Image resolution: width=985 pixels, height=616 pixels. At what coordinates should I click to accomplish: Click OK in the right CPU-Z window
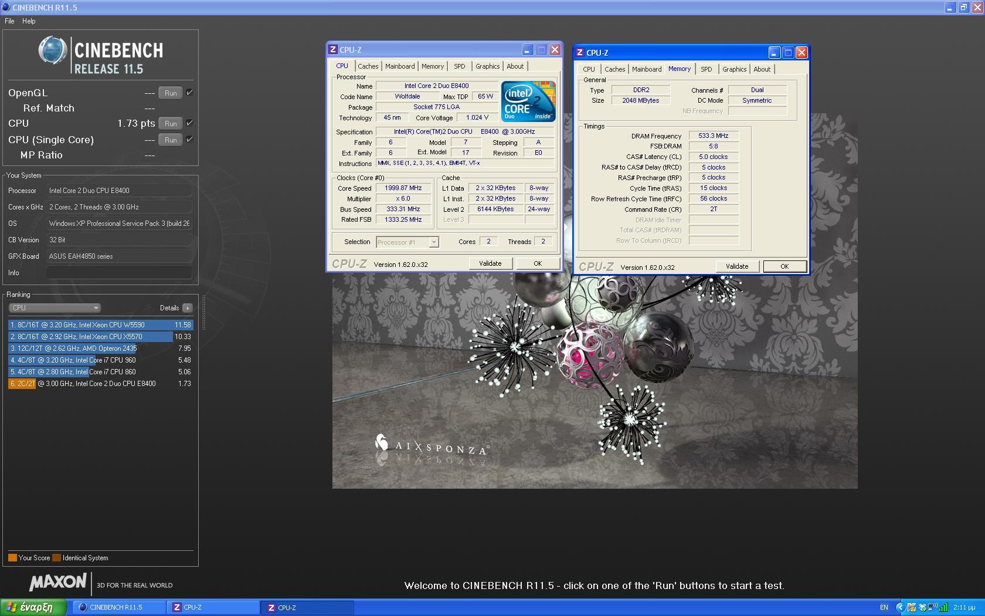pos(784,266)
